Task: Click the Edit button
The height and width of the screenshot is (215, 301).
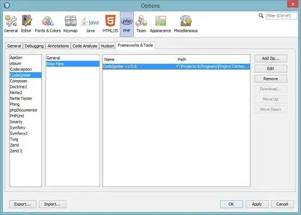Action: click(271, 69)
